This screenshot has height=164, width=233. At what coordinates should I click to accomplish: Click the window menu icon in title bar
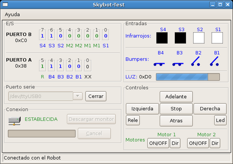coord(5,5)
